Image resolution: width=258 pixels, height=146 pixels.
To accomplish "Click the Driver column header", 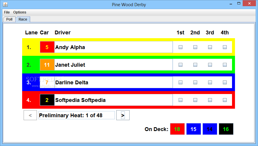I will click(63, 33).
